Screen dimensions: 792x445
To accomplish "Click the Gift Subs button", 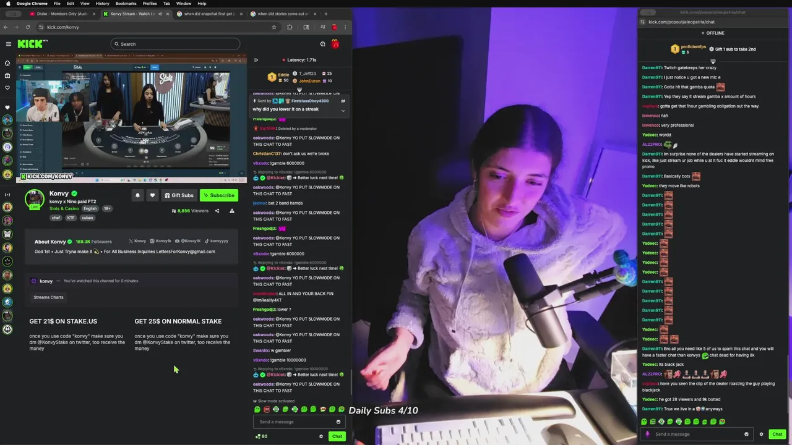I will (179, 195).
